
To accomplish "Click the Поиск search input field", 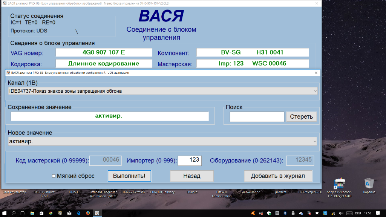I will 257,117.
